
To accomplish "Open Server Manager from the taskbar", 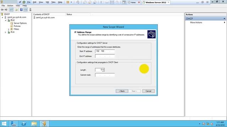I will (x=13, y=124).
